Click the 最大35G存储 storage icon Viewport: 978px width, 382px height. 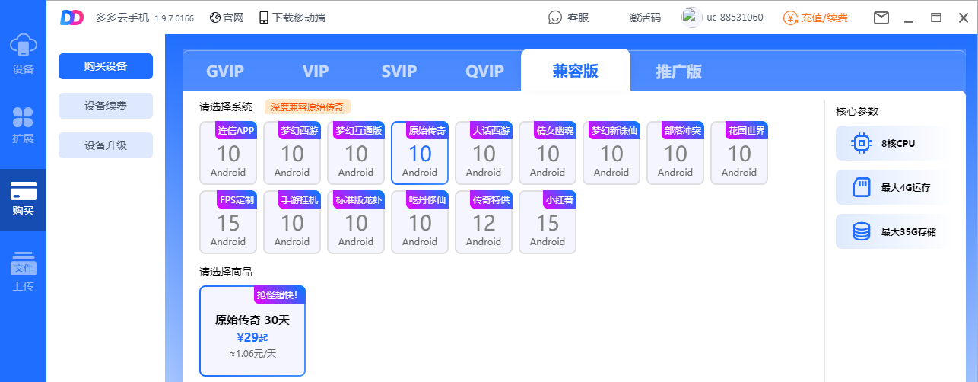point(862,231)
